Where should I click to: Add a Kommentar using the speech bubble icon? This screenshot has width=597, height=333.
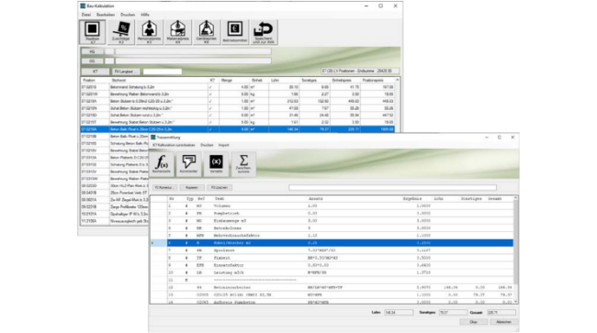coord(189,164)
